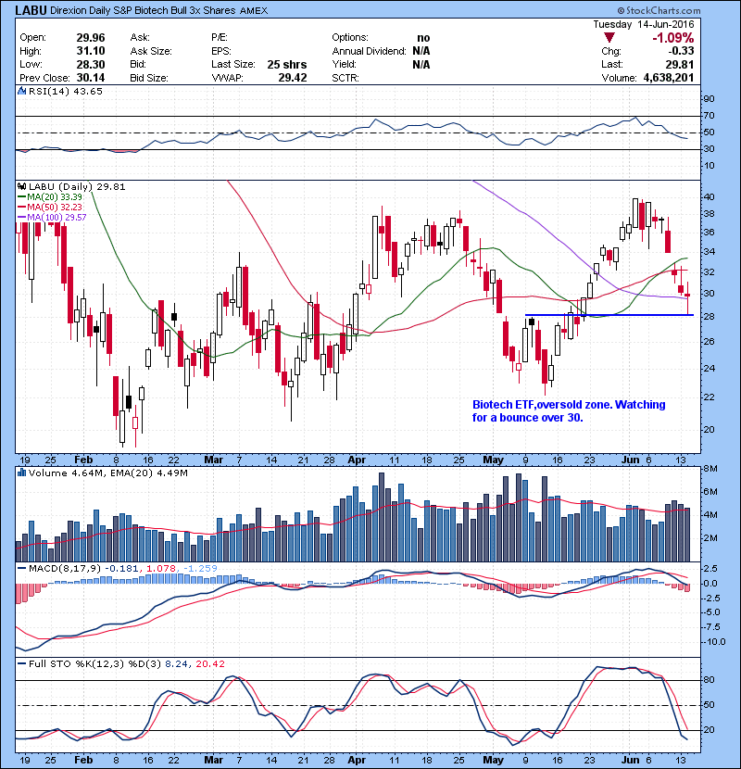Click the Open value 29.96
This screenshot has width=741, height=769.
91,38
